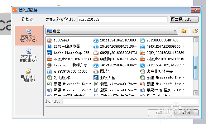The width and height of the screenshot is (206, 124).
Task: Open the 桌面 folder dropdown
Action: pyautogui.click(x=112, y=31)
